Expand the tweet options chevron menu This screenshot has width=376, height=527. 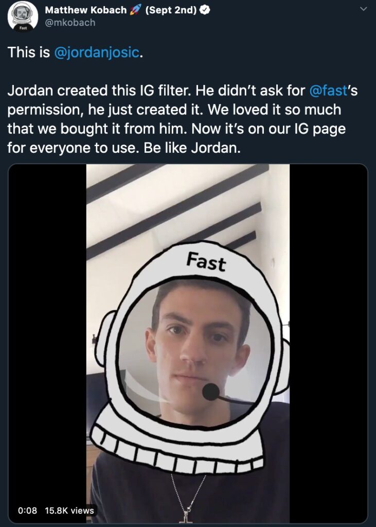pos(363,9)
